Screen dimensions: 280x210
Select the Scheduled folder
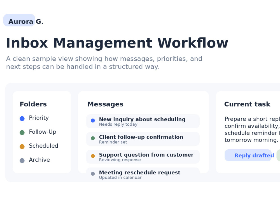(43, 146)
